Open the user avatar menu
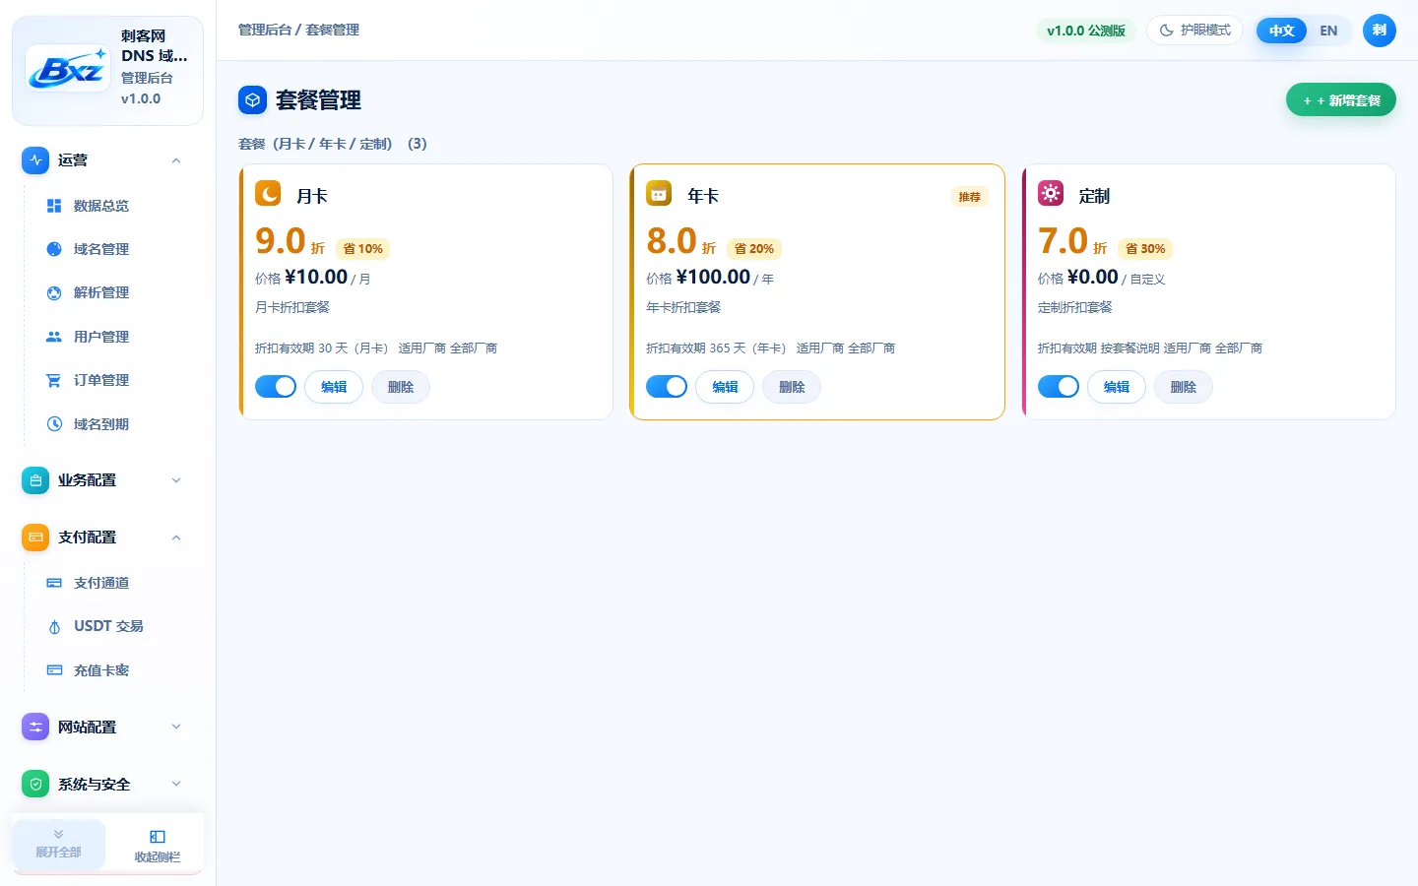The image size is (1418, 886). tap(1380, 31)
